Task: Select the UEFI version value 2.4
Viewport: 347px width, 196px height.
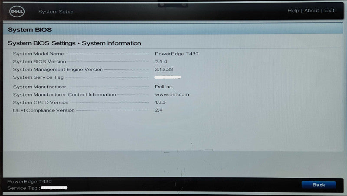Action: tap(159, 110)
